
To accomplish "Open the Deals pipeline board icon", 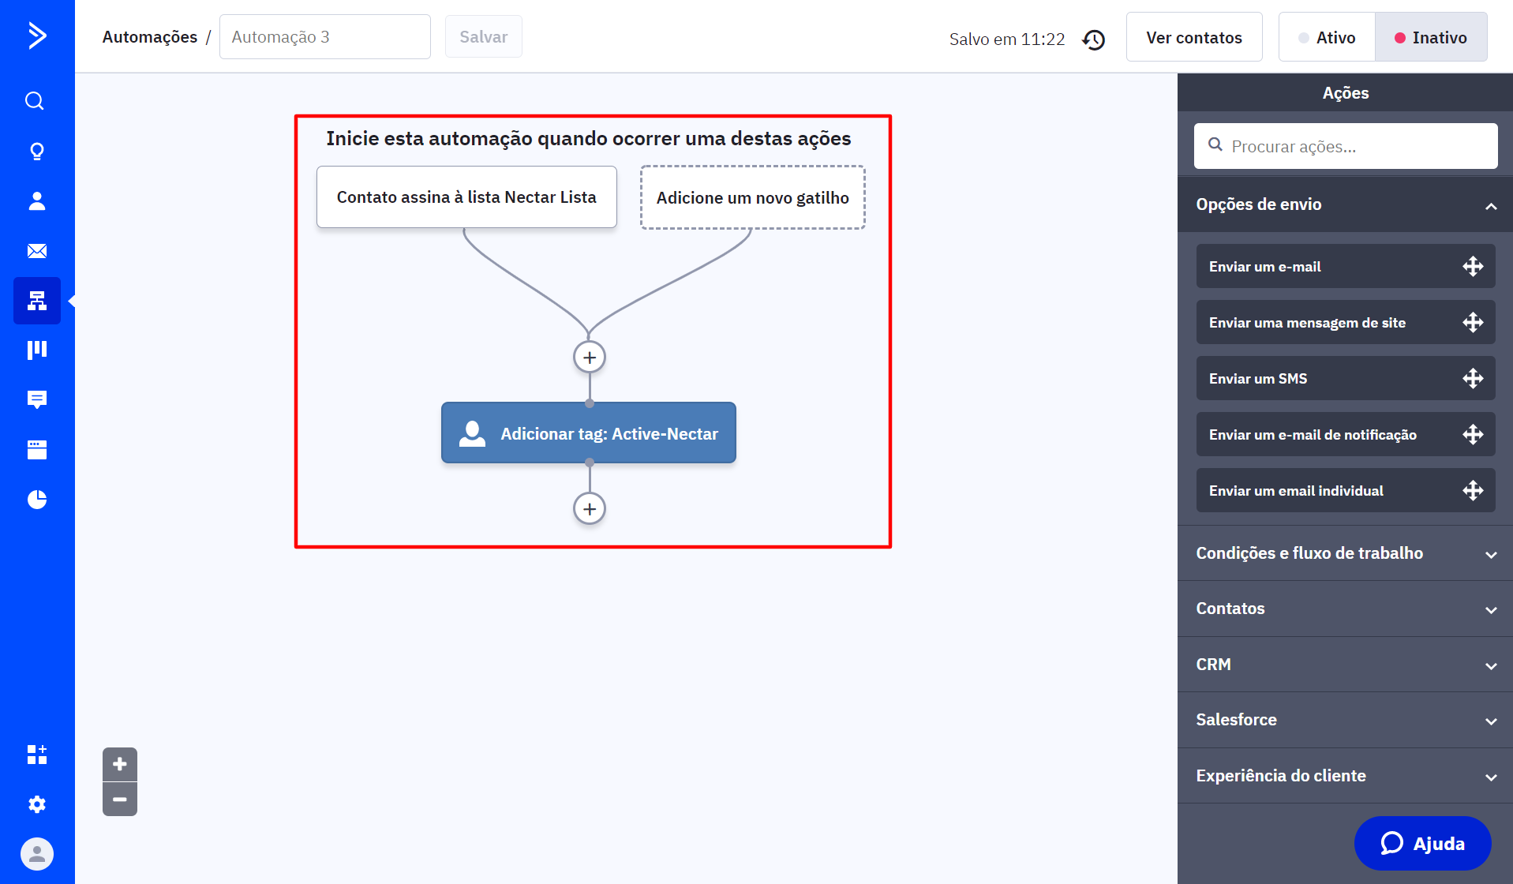I will pyautogui.click(x=37, y=350).
